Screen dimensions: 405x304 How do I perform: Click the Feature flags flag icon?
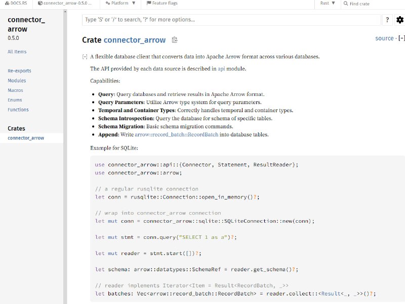(148, 4)
